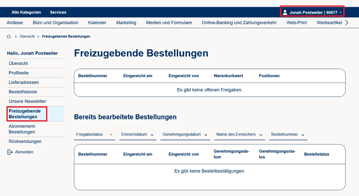Expand the Einreichdatum filter

pyautogui.click(x=138, y=135)
